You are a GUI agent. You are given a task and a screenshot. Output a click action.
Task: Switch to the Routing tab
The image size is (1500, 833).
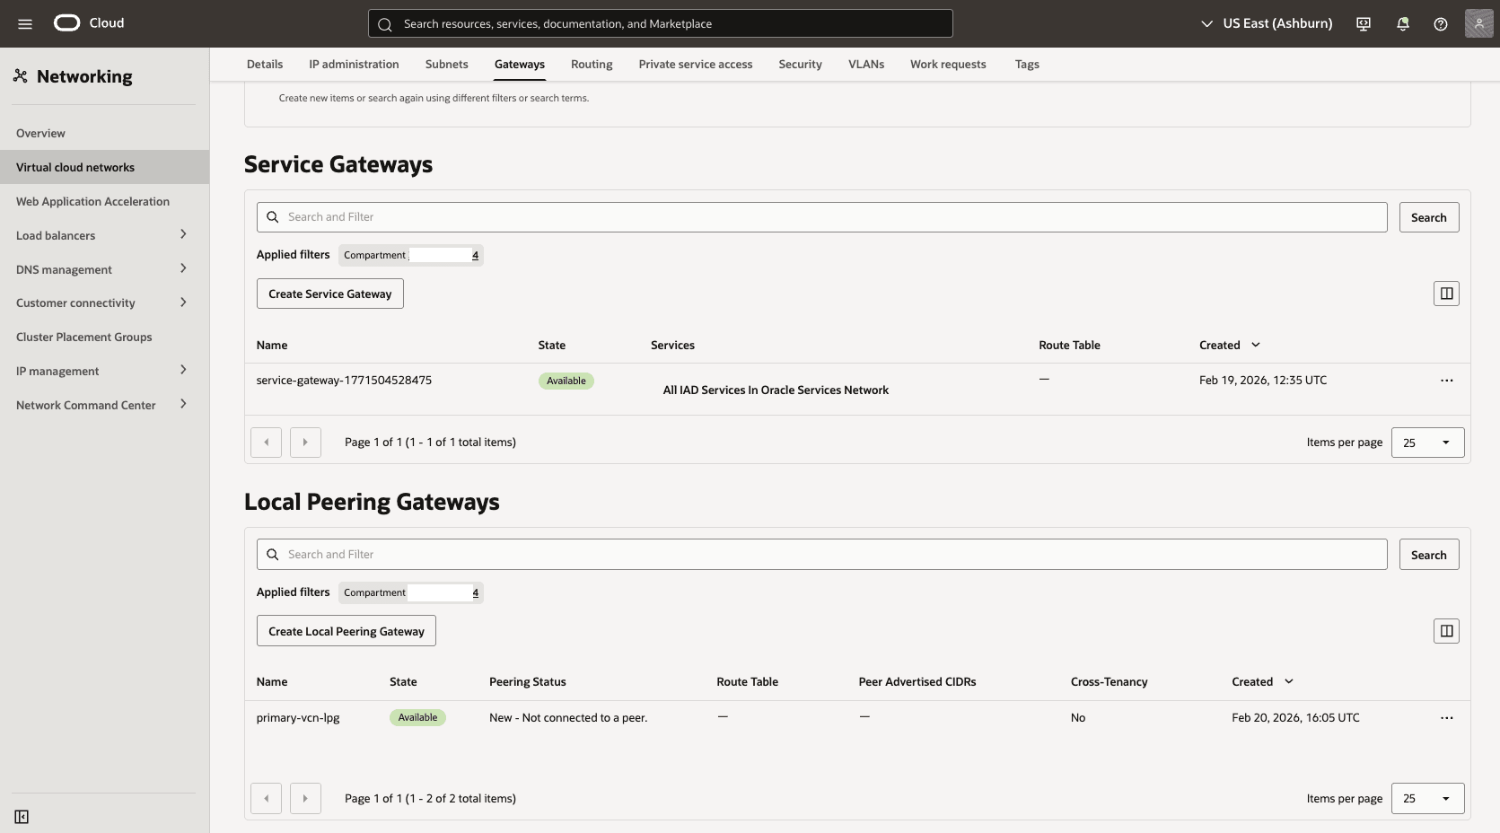pyautogui.click(x=591, y=64)
